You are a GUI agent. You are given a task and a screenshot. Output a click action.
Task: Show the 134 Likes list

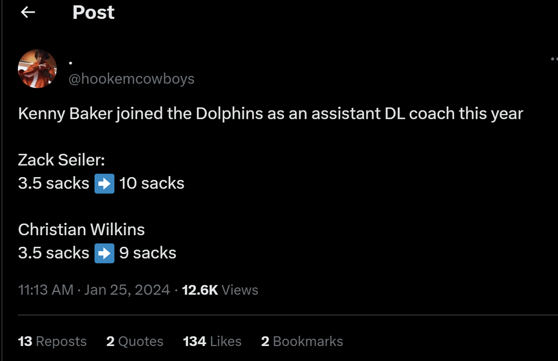[212, 341]
